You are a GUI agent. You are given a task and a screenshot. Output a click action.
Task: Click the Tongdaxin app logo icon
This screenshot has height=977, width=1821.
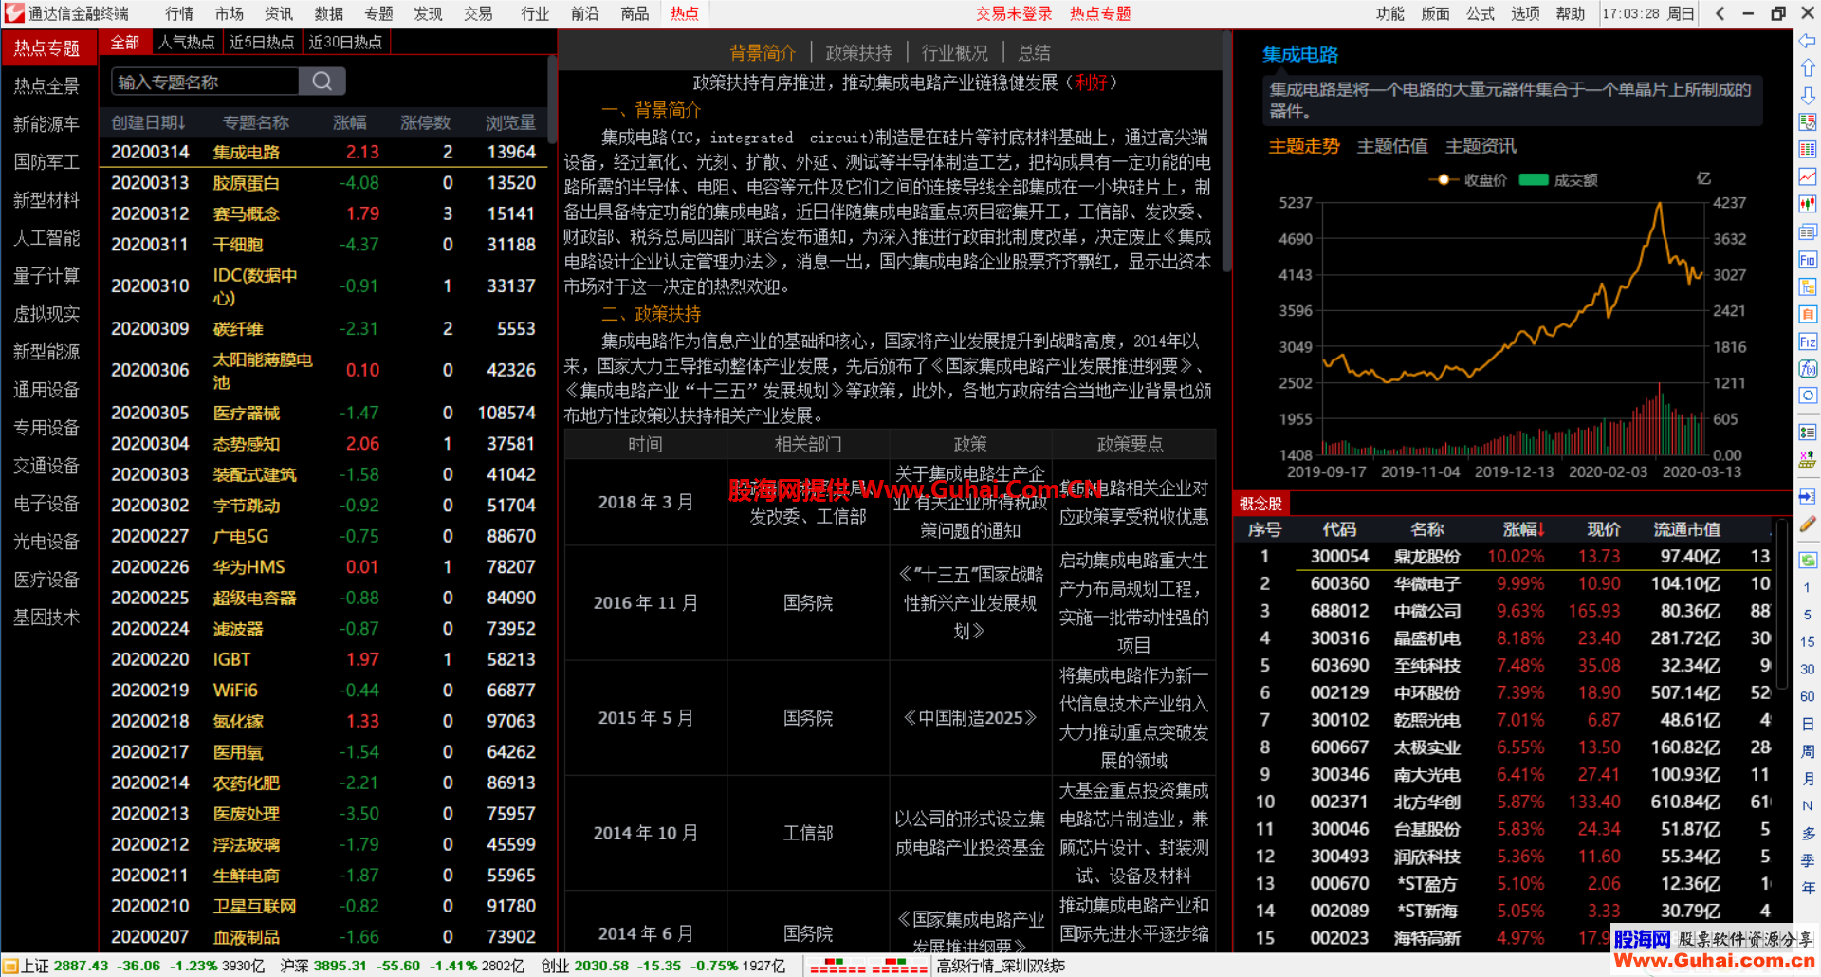[13, 13]
